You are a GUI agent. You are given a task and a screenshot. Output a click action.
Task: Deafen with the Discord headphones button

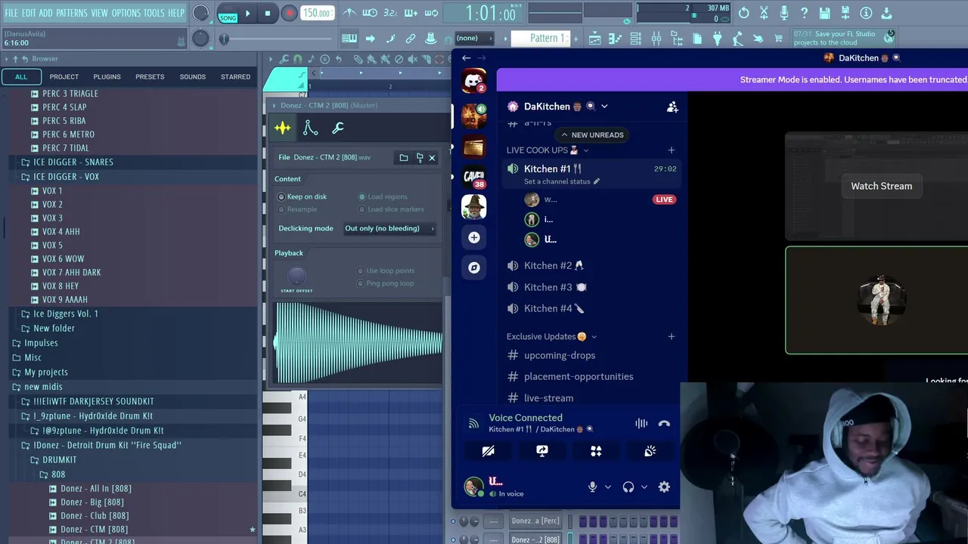click(628, 487)
